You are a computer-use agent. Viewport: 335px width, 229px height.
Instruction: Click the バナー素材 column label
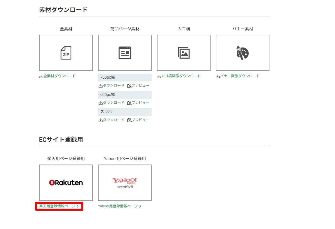(242, 29)
